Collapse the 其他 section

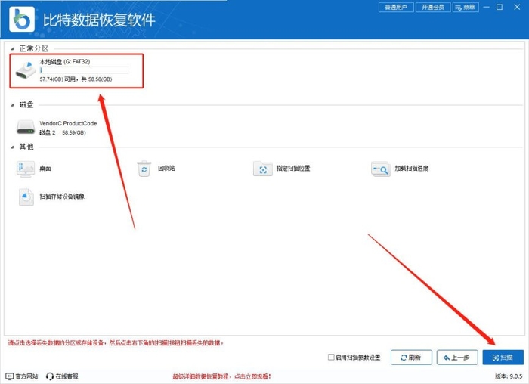12,147
